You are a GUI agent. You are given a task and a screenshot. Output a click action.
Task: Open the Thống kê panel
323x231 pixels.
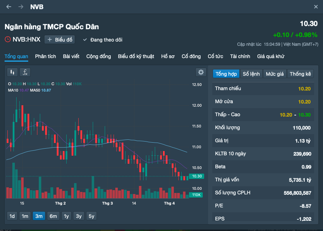pyautogui.click(x=300, y=74)
